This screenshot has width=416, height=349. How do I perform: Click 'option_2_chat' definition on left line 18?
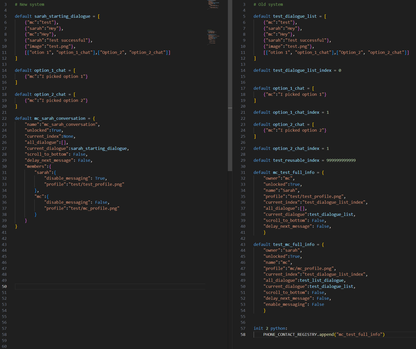[50, 94]
